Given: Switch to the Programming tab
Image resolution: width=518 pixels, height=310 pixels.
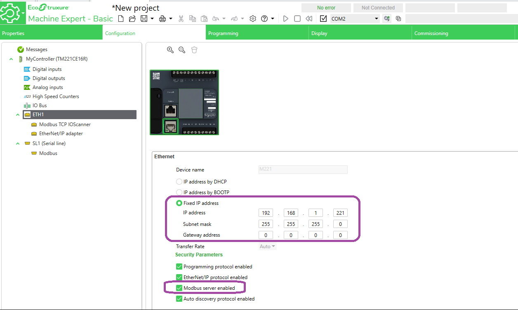Looking at the screenshot, I should pos(257,33).
